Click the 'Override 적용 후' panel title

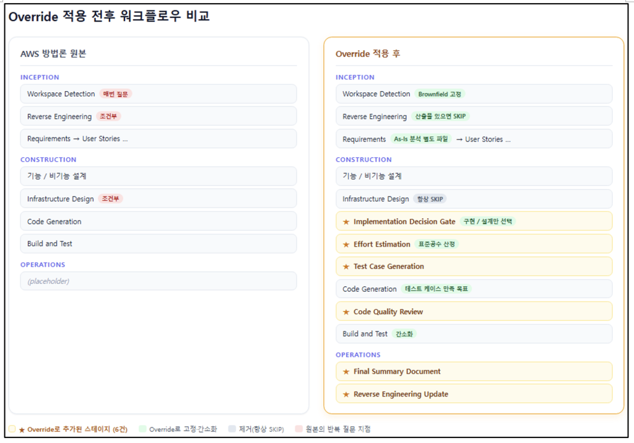tap(368, 54)
